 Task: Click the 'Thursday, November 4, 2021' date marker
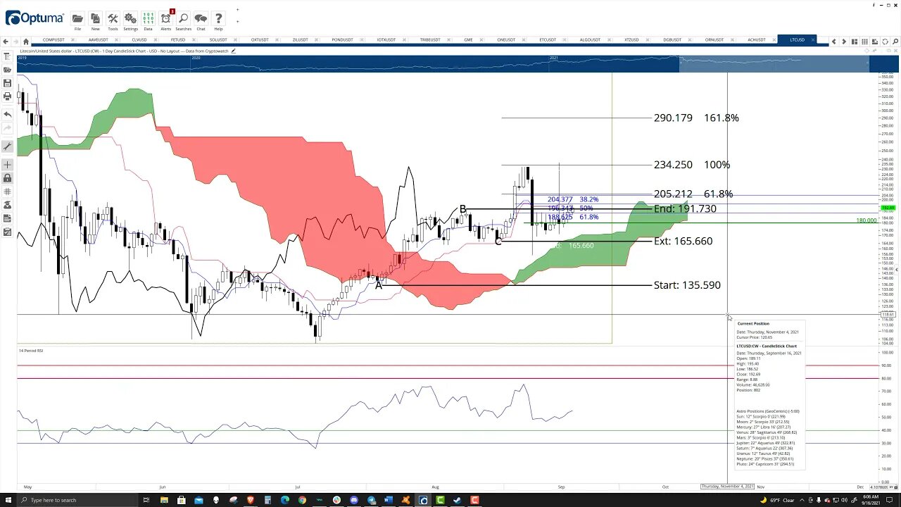tap(728, 487)
